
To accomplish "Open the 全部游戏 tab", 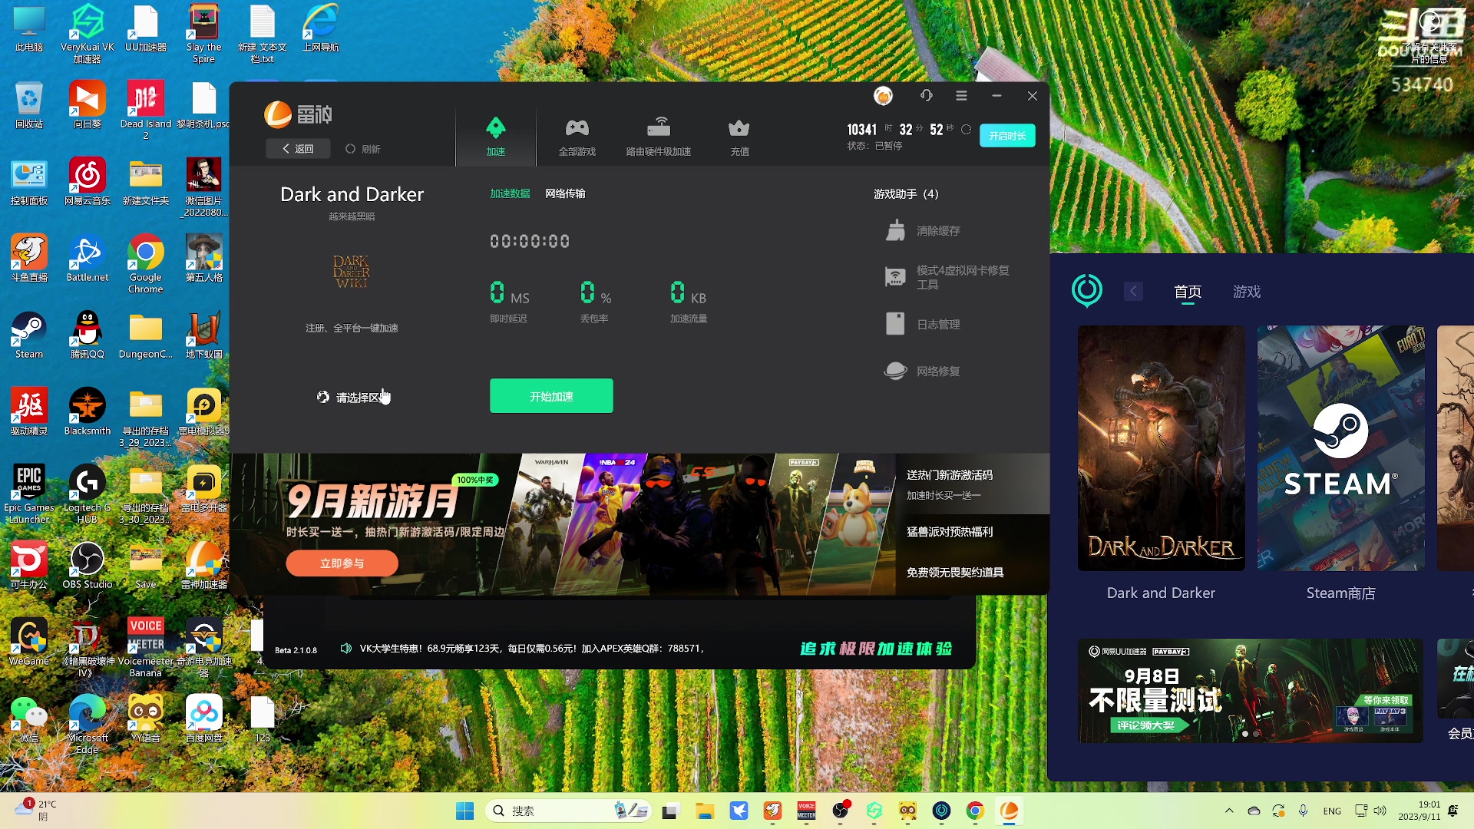I will (x=577, y=136).
